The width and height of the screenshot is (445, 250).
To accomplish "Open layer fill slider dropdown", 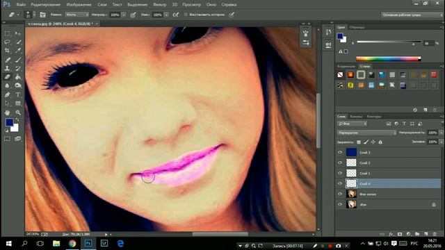I will (x=441, y=142).
